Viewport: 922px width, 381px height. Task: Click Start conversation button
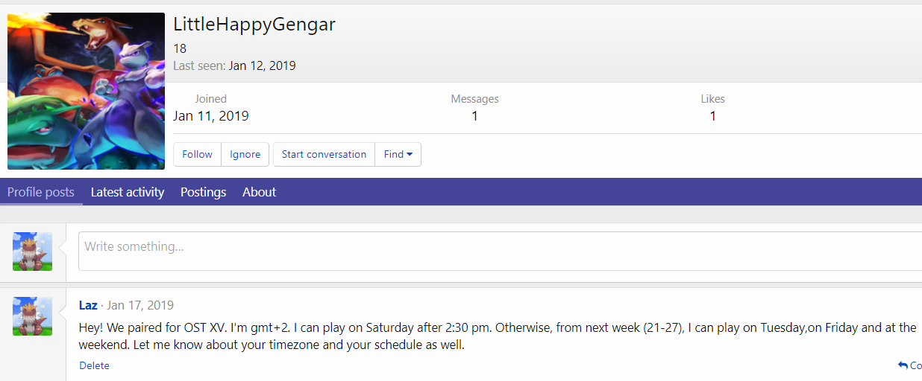pos(324,154)
